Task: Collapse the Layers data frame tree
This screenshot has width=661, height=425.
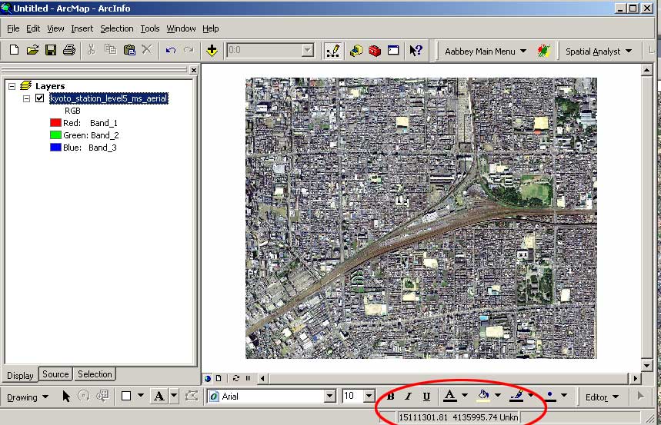Action: (12, 86)
